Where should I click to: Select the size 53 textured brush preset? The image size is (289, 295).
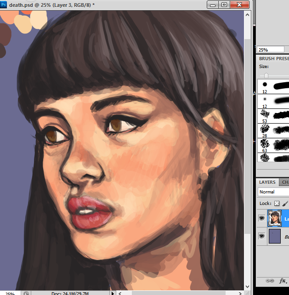tap(273, 116)
